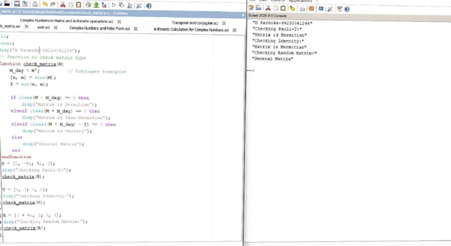This screenshot has width=451, height=246.
Task: Close the check_matrix.sci tab
Action: click(26, 26)
